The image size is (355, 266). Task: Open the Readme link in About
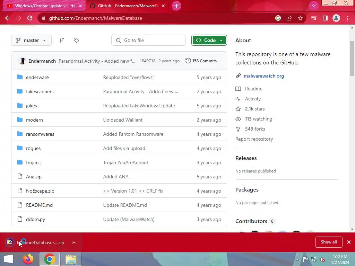click(253, 89)
